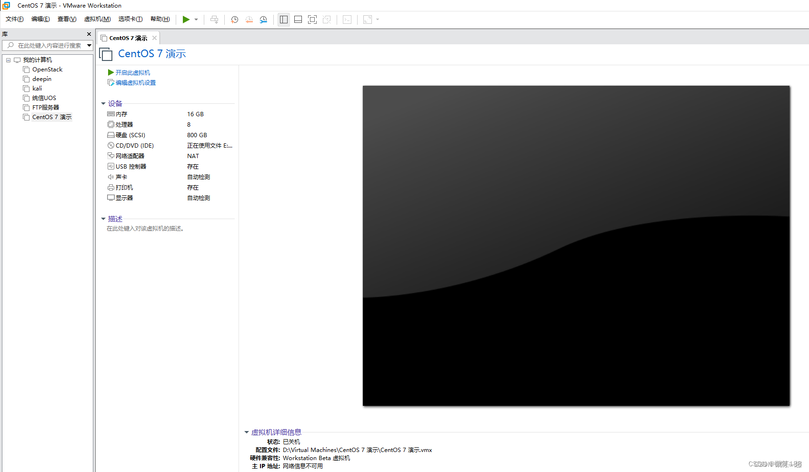Click the console view toolbar icon
This screenshot has width=809, height=472.
pyautogui.click(x=348, y=20)
